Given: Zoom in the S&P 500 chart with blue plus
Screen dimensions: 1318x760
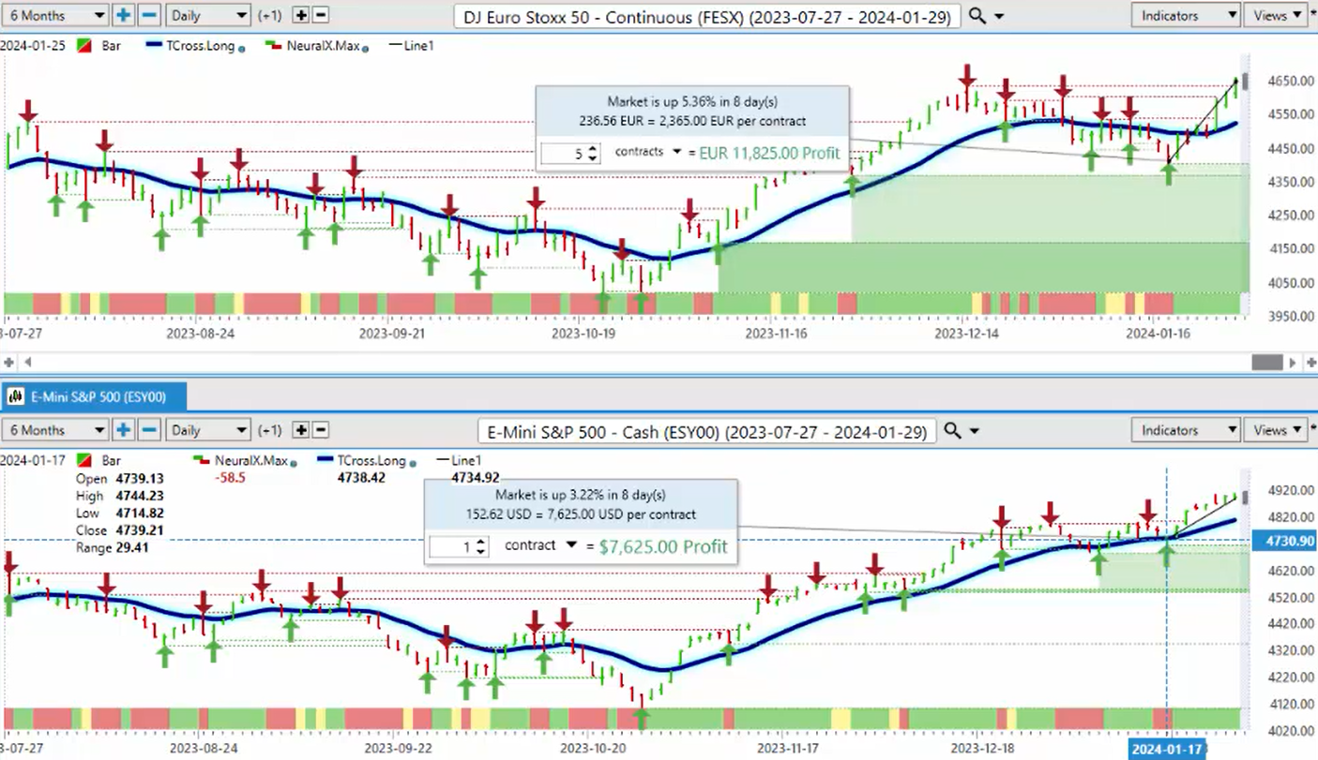Looking at the screenshot, I should [x=123, y=430].
